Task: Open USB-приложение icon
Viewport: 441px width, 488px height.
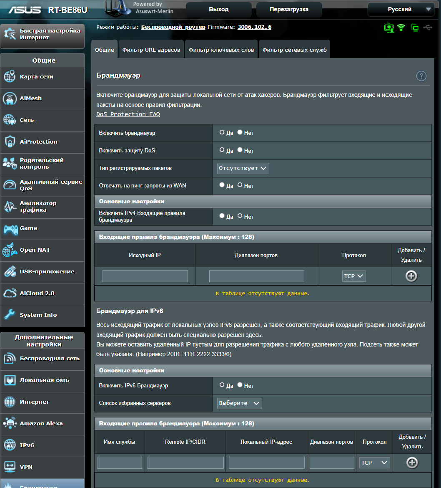Action: (10, 271)
